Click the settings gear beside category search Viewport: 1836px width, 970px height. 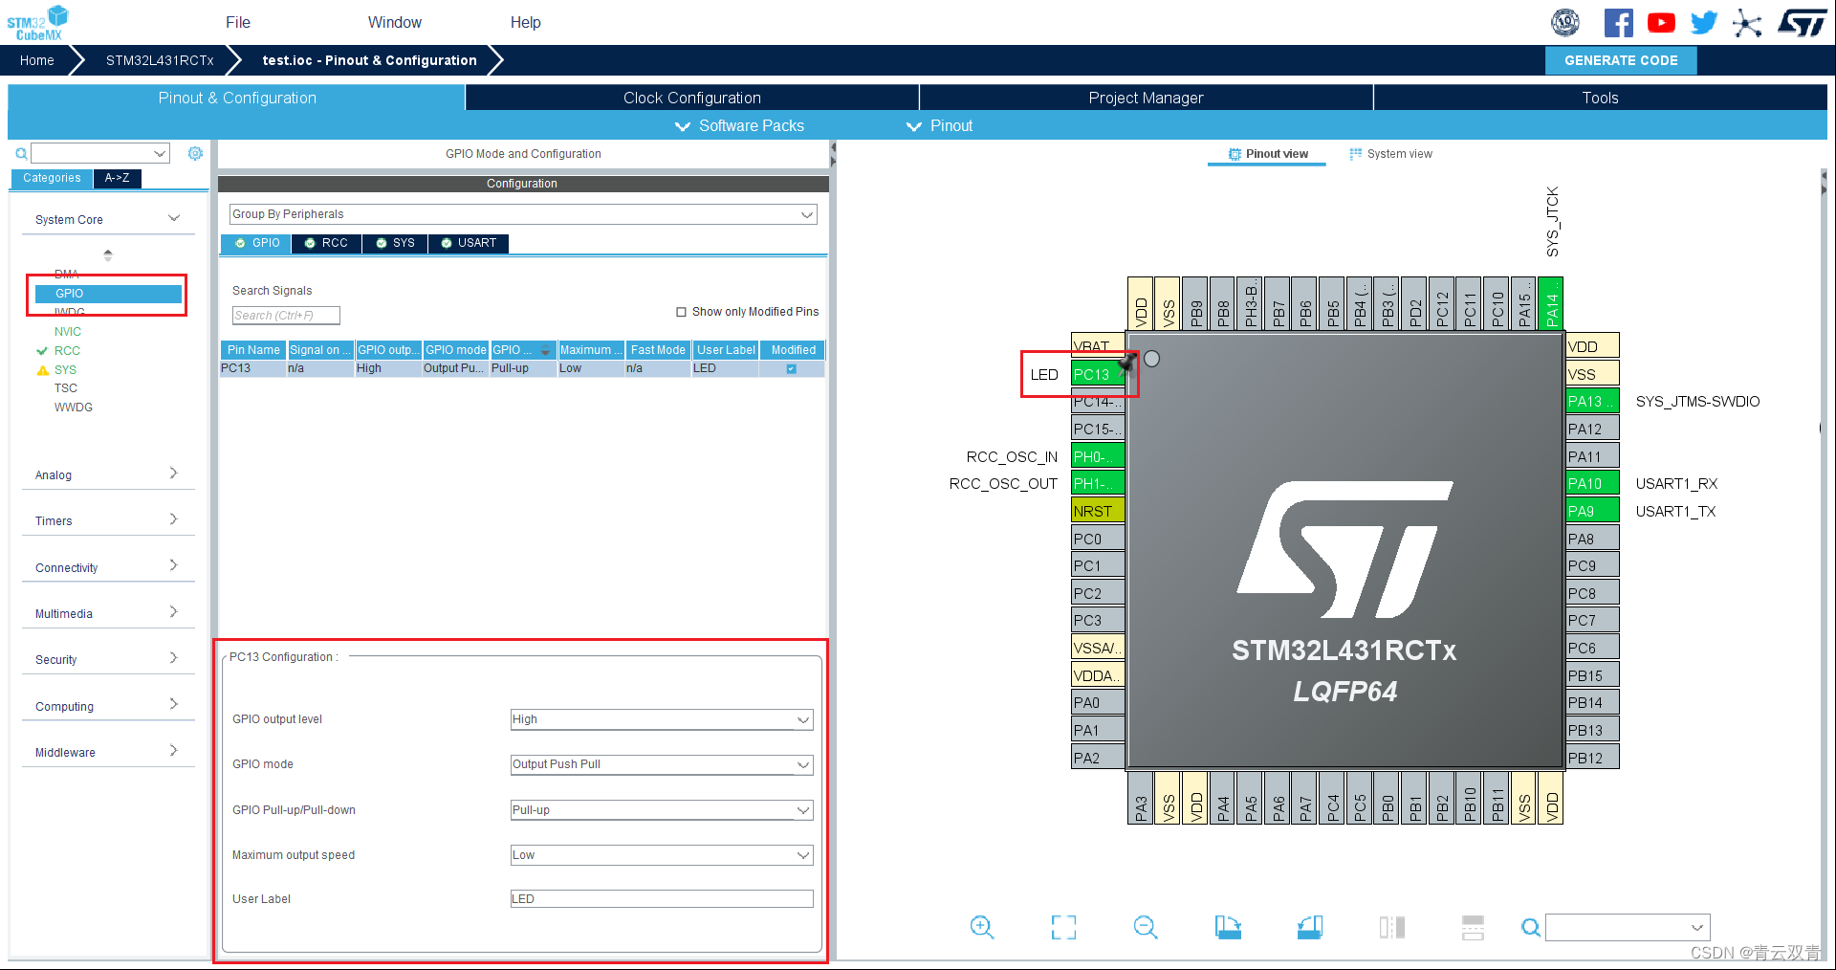(195, 153)
